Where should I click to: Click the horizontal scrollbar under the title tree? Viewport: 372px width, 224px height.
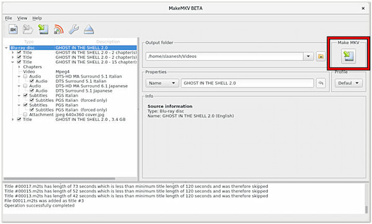pos(60,179)
